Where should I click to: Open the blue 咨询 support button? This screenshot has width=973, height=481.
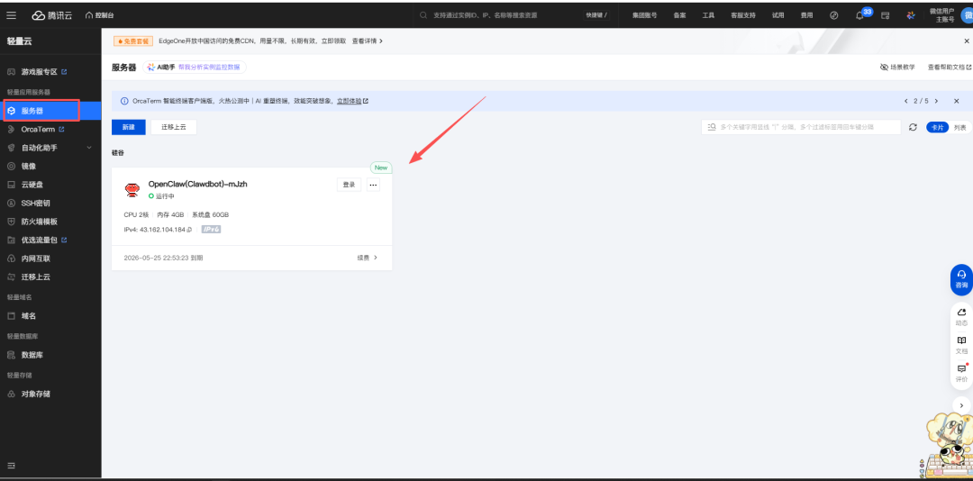[x=961, y=279]
